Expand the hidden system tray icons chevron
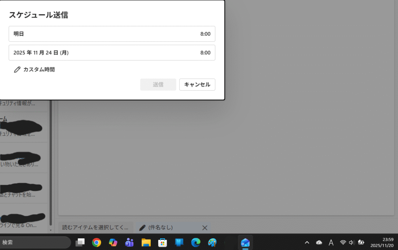This screenshot has width=398, height=250. click(x=307, y=243)
